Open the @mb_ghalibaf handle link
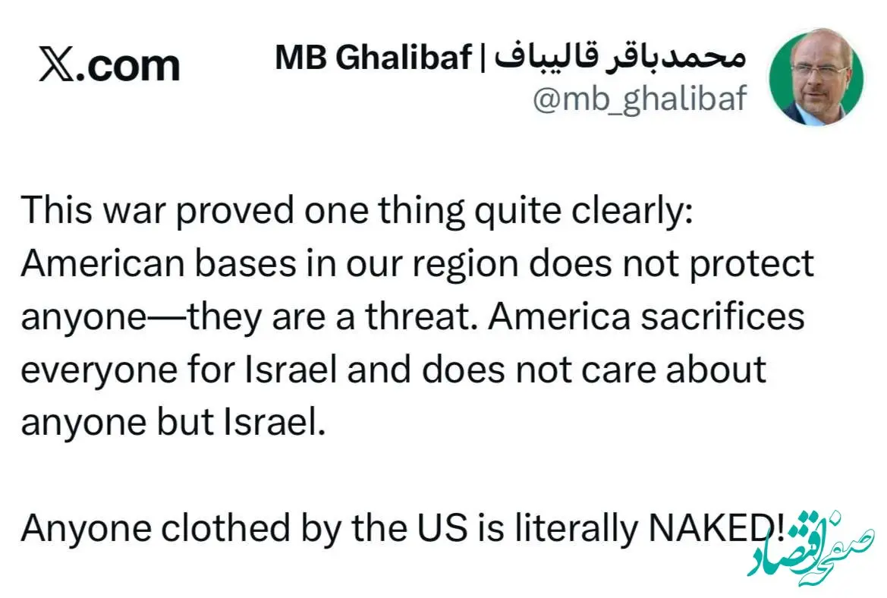This screenshot has width=887, height=598. coord(640,99)
